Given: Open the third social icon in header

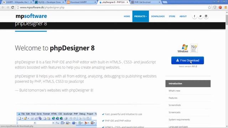Looking at the screenshot, I should pyautogui.click(x=206, y=16).
